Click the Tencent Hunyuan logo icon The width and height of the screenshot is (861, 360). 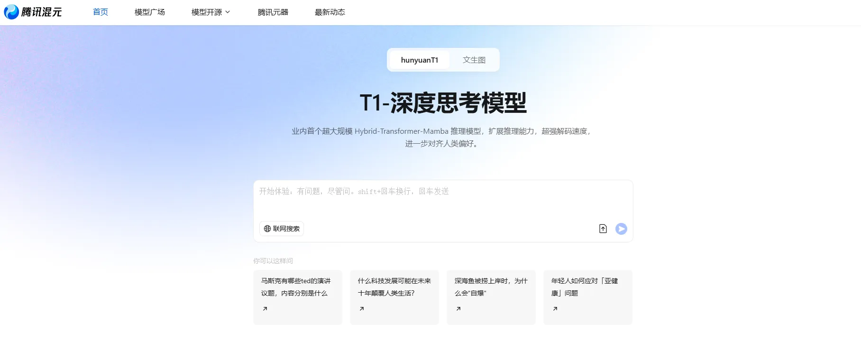click(x=11, y=12)
